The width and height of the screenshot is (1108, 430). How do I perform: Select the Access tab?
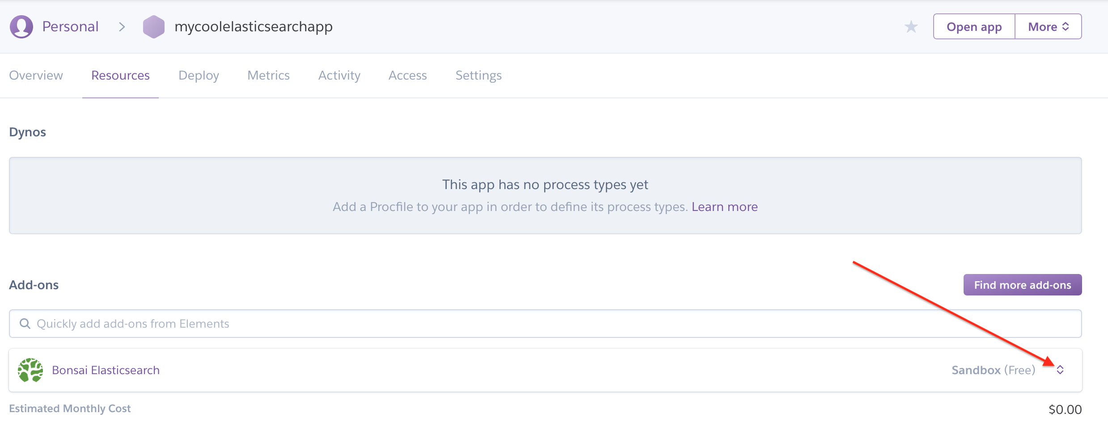(x=407, y=75)
